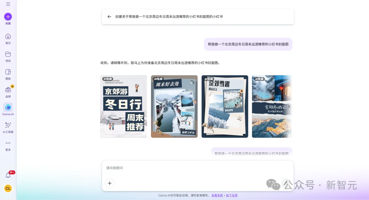This screenshot has width=369, height=200.
Task: Click the plus attachment button in chat box
Action: click(x=110, y=183)
